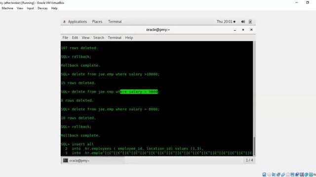Viewport: 316px width, 177px height.
Task: Click the oracle@pmy:~ window title bar
Action: point(158,29)
